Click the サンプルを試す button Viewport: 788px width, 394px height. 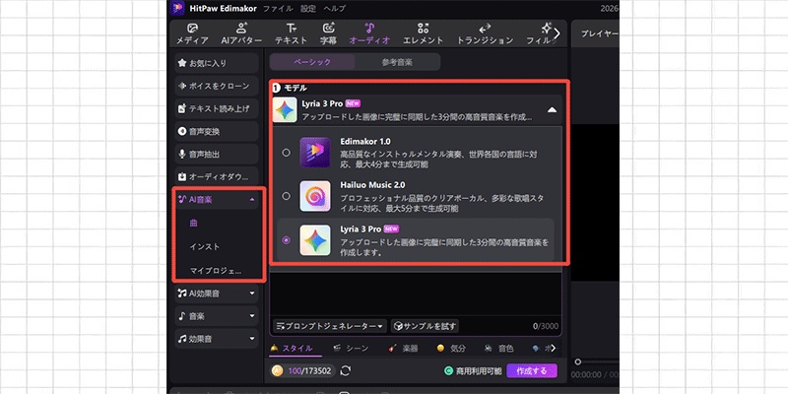click(x=425, y=326)
